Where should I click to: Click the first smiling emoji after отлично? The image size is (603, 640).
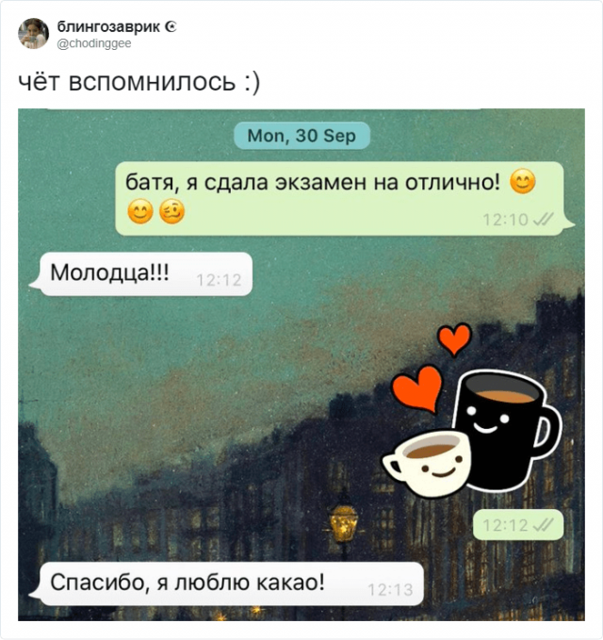click(523, 182)
